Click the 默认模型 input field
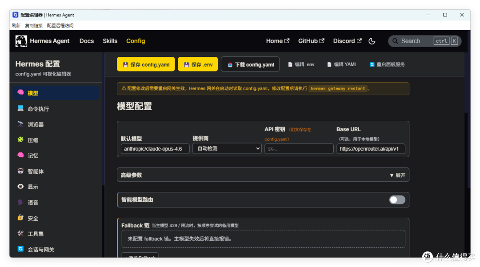Screen dimensions: 480x267 pos(155,149)
